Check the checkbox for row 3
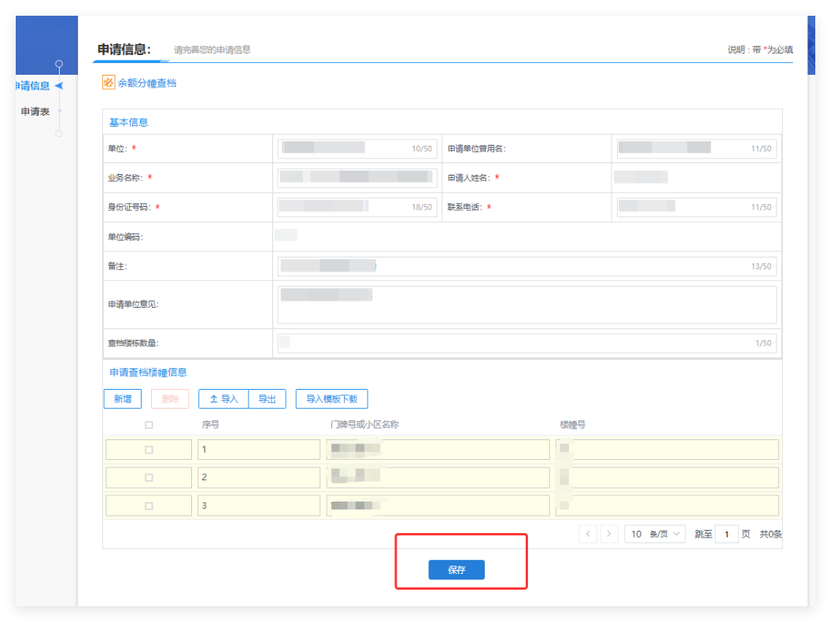 pos(149,505)
